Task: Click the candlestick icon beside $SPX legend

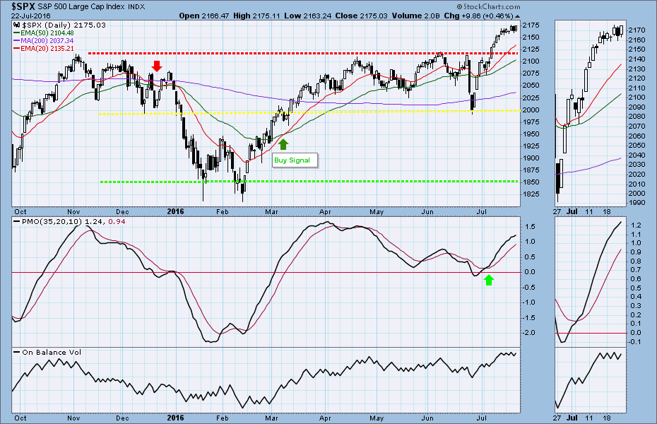Action: click(x=18, y=25)
